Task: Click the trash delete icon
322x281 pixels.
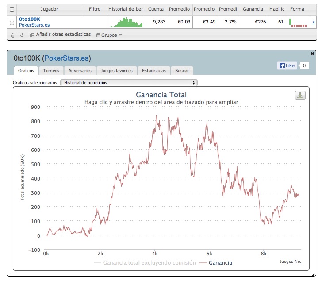Action: pos(12,35)
